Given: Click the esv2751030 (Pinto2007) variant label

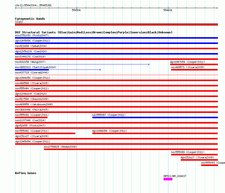Looking at the screenshot, I should pyautogui.click(x=32, y=35).
